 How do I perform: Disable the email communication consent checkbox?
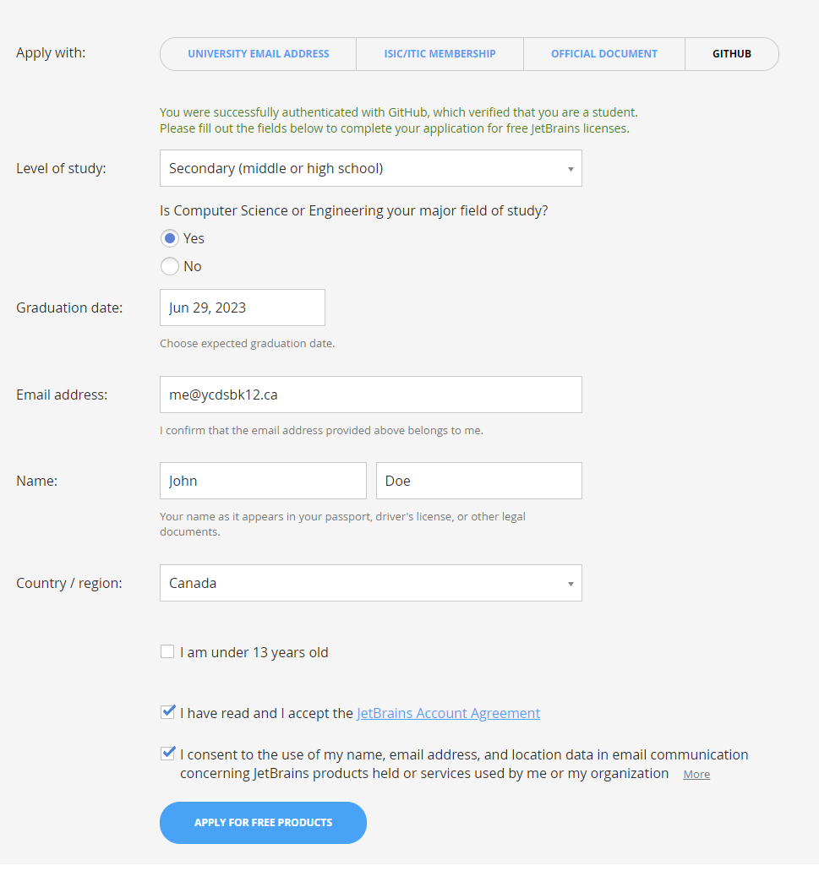167,753
